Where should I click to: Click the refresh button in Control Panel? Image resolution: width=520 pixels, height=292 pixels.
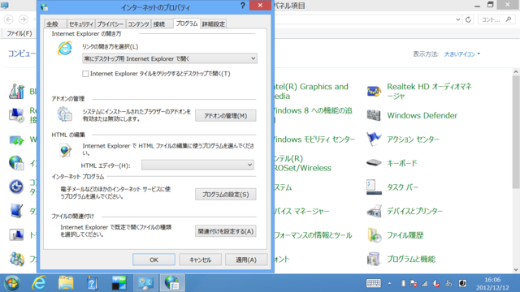468,19
